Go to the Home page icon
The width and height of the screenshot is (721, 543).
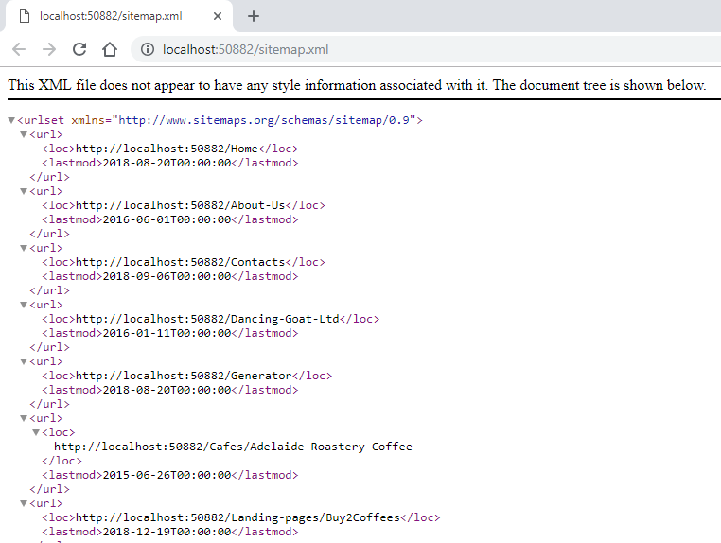(x=110, y=49)
